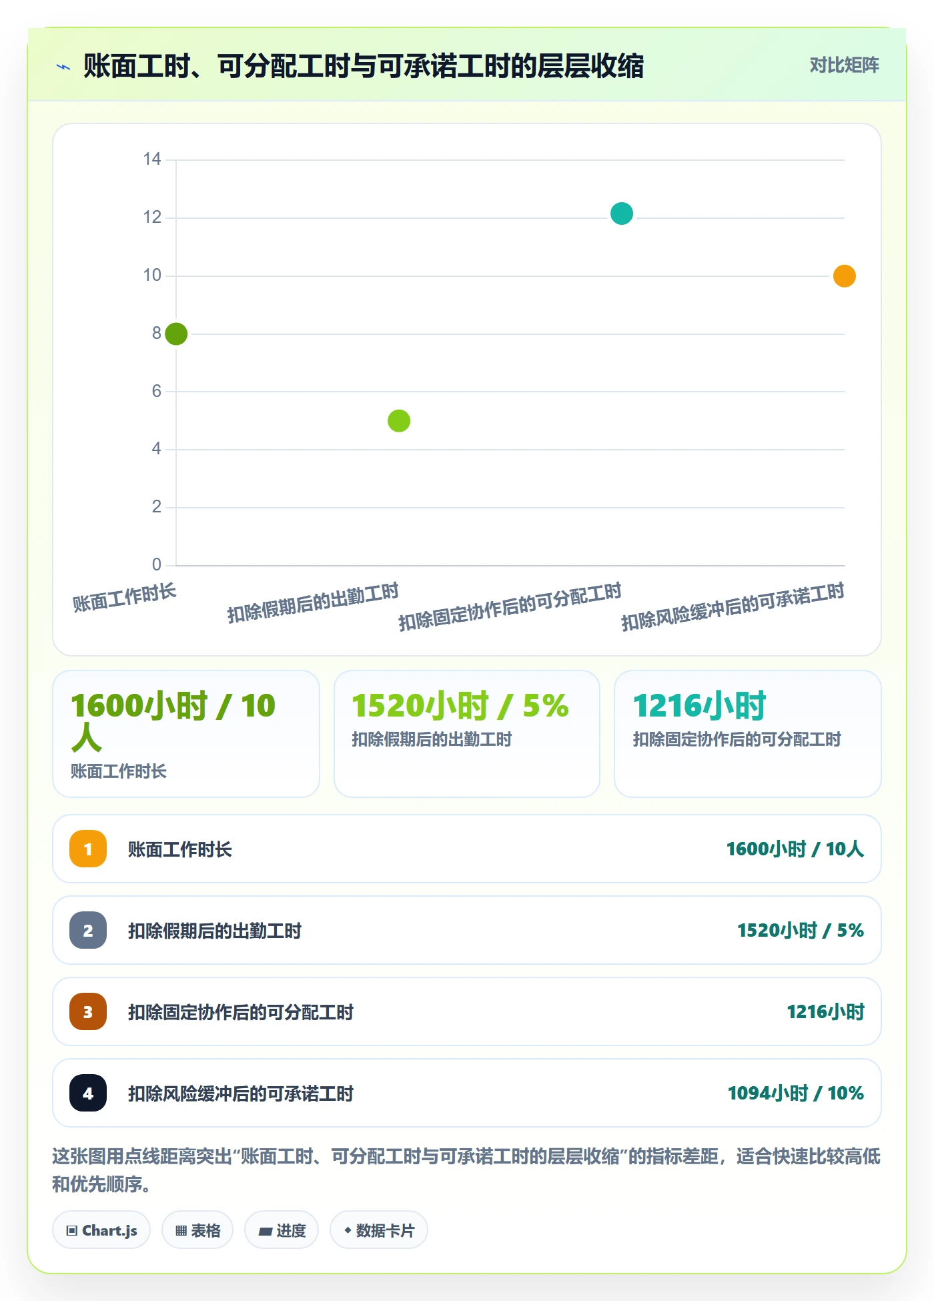Click the chart x-axis label 扣除风险缓冲后的可承诺工时
This screenshot has width=934, height=1301.
tap(733, 606)
